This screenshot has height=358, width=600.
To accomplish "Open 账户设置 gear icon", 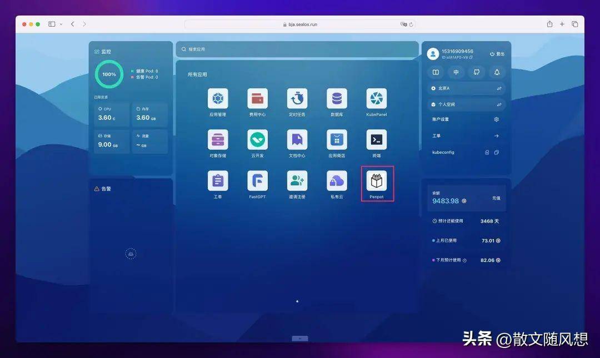I will [x=496, y=119].
